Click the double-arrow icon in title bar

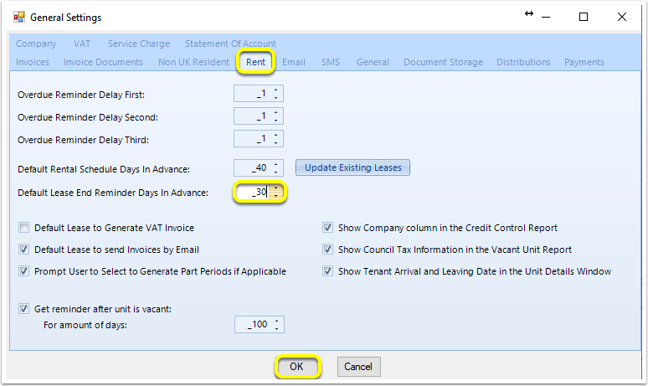[529, 13]
